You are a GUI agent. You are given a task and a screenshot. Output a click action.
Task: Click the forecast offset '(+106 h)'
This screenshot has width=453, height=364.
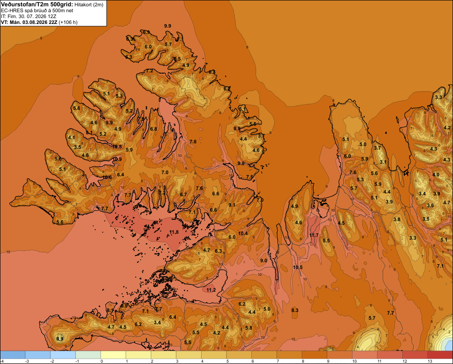(68, 22)
